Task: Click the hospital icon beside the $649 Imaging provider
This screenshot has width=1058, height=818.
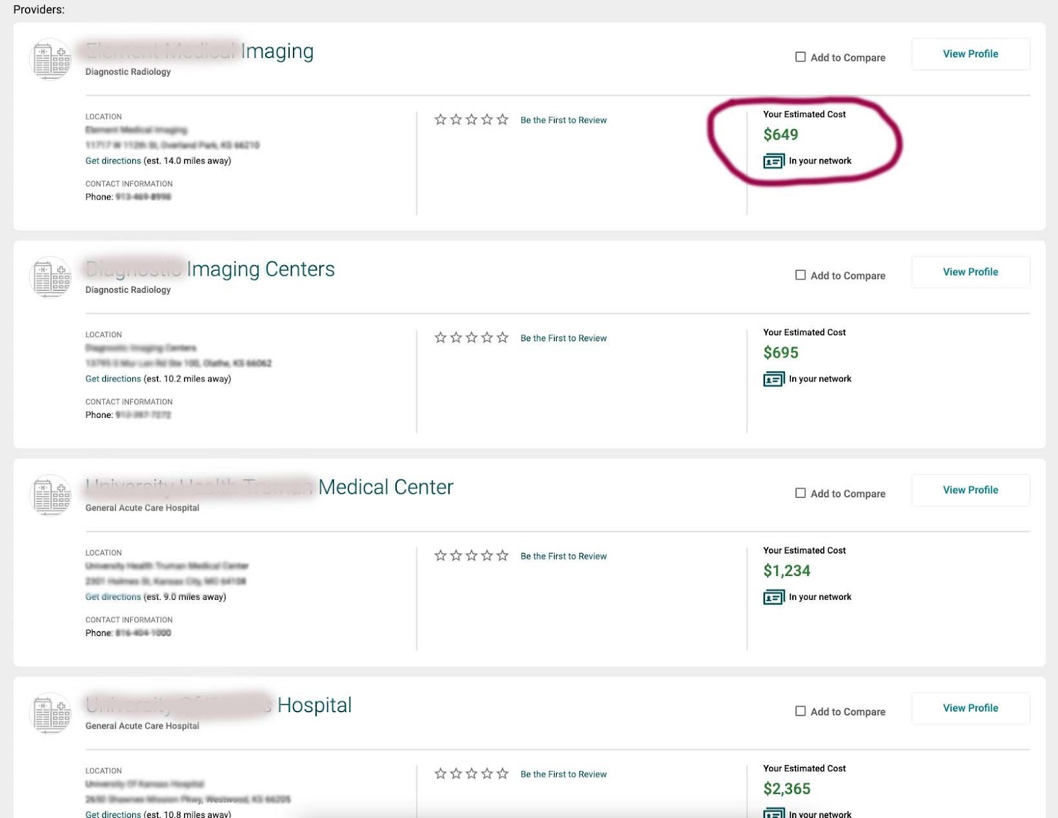Action: pyautogui.click(x=51, y=59)
